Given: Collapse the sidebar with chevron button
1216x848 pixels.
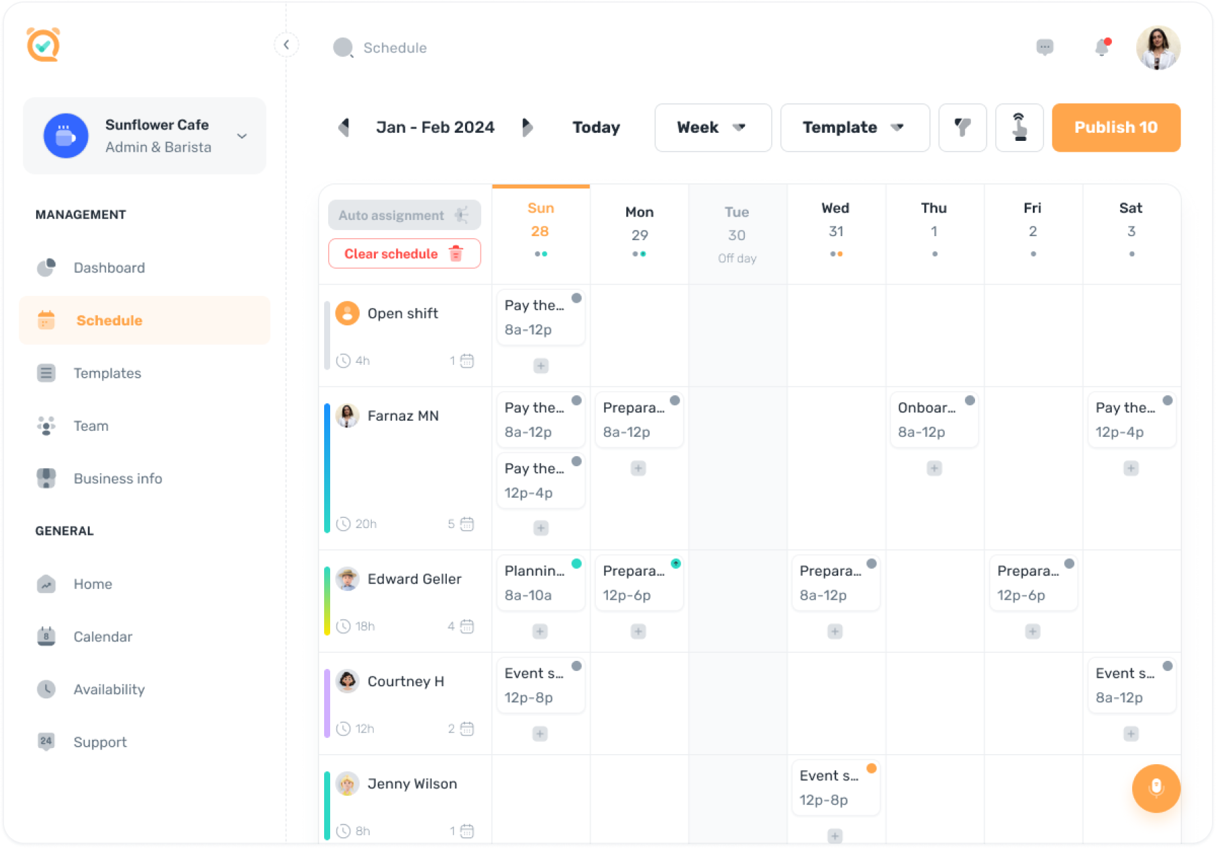Looking at the screenshot, I should click(x=287, y=45).
